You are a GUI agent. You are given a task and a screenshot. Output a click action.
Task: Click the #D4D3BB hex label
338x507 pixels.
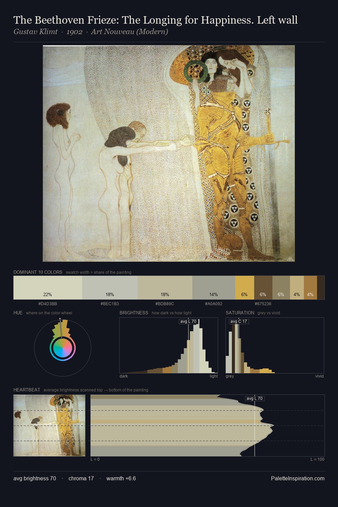pyautogui.click(x=48, y=304)
